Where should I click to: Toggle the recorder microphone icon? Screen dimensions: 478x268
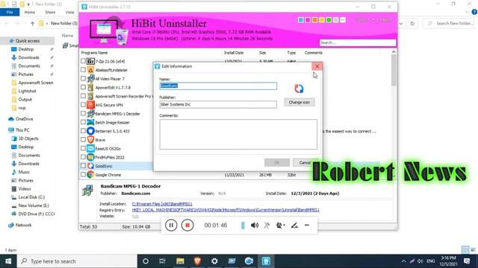[x=267, y=225]
